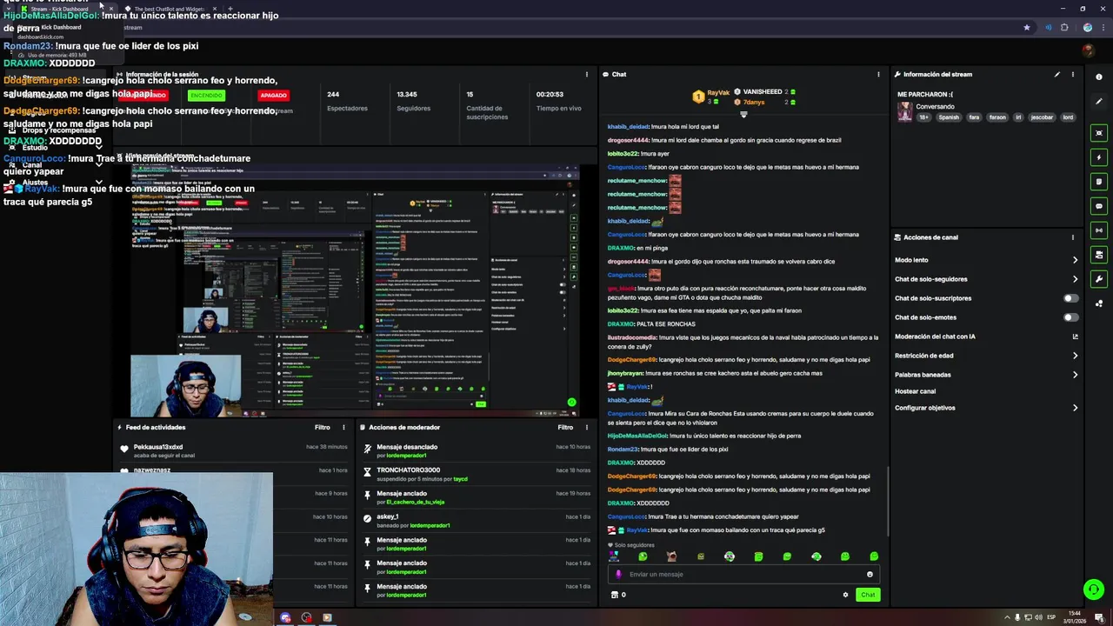
Task: Open the Windows notification center icon
Action: tap(1099, 618)
